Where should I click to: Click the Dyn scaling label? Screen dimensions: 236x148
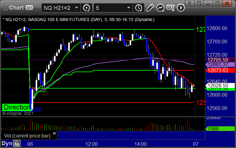coord(7,143)
